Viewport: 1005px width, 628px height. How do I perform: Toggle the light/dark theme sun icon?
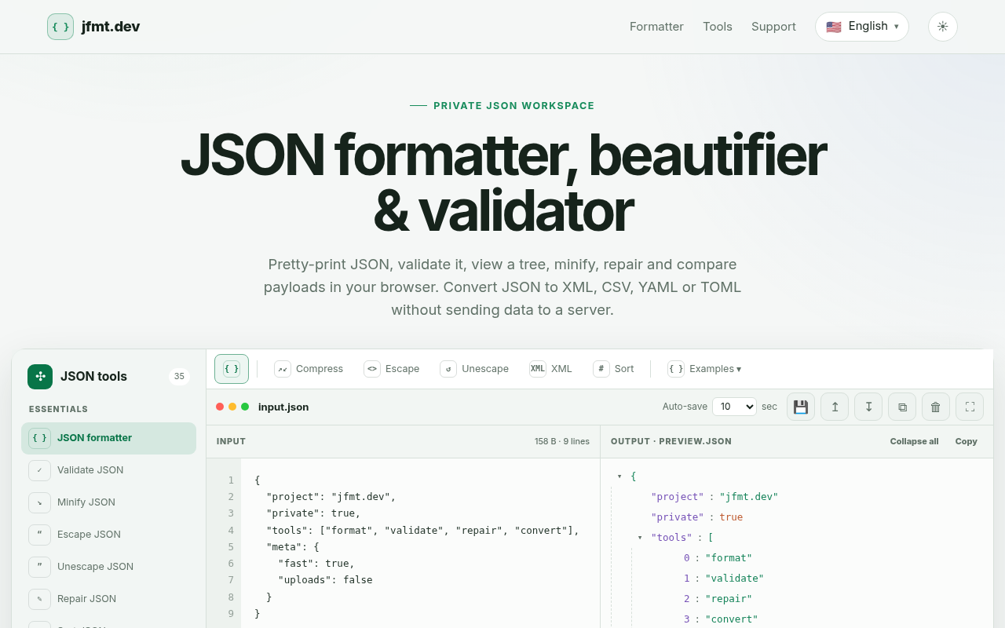point(942,27)
